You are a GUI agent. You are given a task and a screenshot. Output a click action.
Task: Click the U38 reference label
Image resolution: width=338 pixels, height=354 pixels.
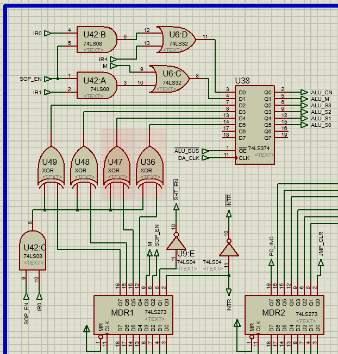(242, 81)
